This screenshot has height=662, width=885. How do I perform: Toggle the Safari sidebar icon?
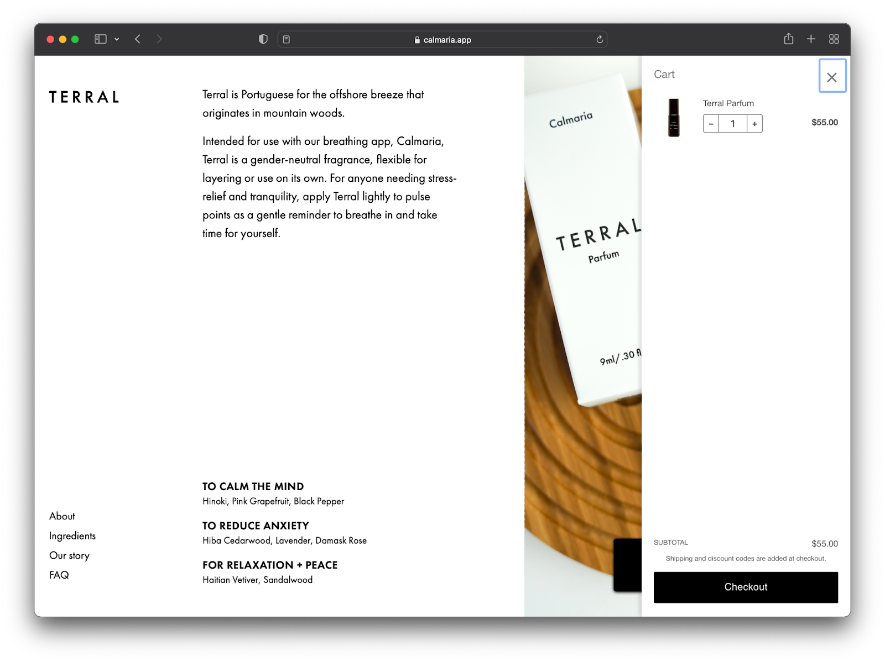[101, 39]
